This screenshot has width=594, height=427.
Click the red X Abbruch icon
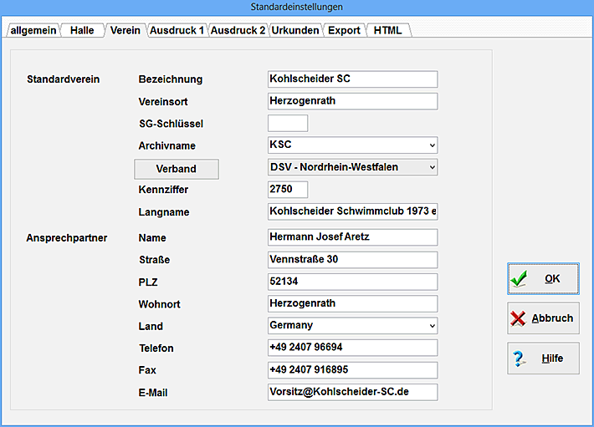click(x=520, y=318)
